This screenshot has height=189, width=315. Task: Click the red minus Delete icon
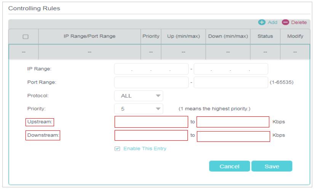click(x=285, y=22)
